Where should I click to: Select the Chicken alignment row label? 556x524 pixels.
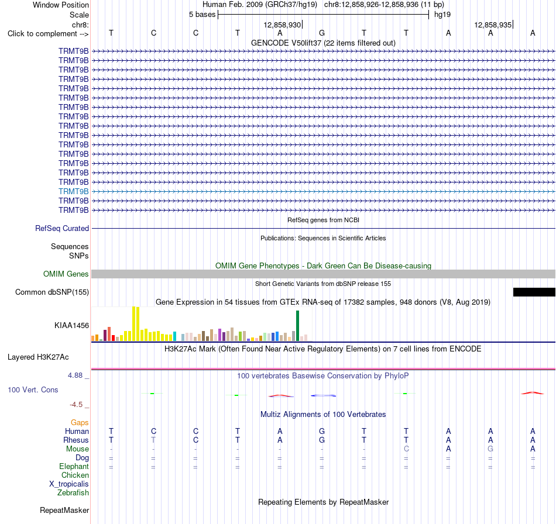[x=75, y=475]
